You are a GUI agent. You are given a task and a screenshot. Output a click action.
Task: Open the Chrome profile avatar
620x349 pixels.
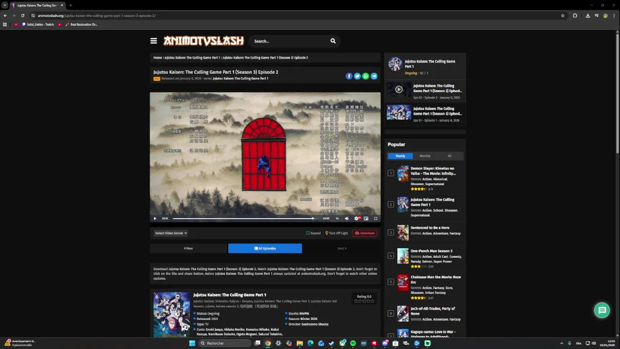tap(605, 16)
